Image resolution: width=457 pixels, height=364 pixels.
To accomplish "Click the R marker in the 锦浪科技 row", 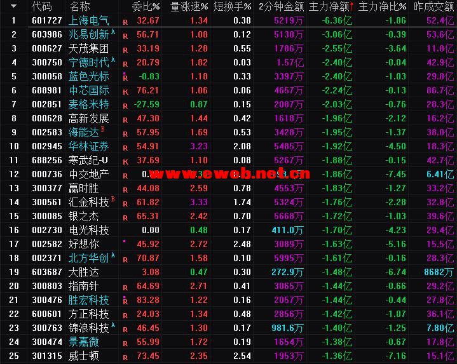I will click(125, 330).
